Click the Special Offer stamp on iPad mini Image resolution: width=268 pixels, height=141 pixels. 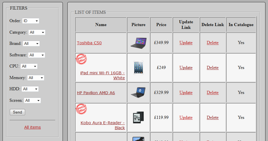tap(81, 59)
